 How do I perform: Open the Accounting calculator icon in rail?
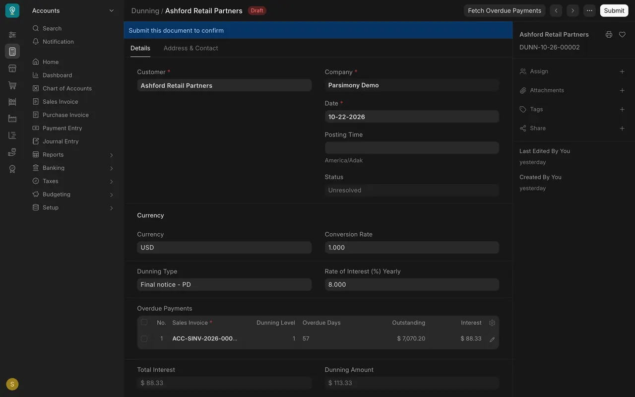click(x=12, y=51)
